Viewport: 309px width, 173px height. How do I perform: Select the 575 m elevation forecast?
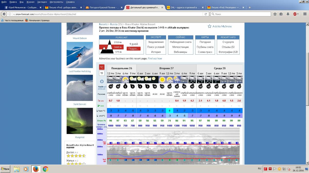[x=118, y=52]
